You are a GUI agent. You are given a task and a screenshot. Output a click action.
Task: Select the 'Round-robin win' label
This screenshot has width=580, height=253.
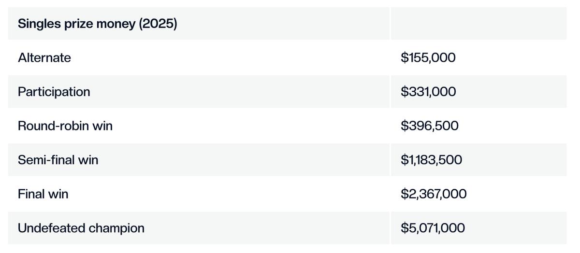coord(65,126)
